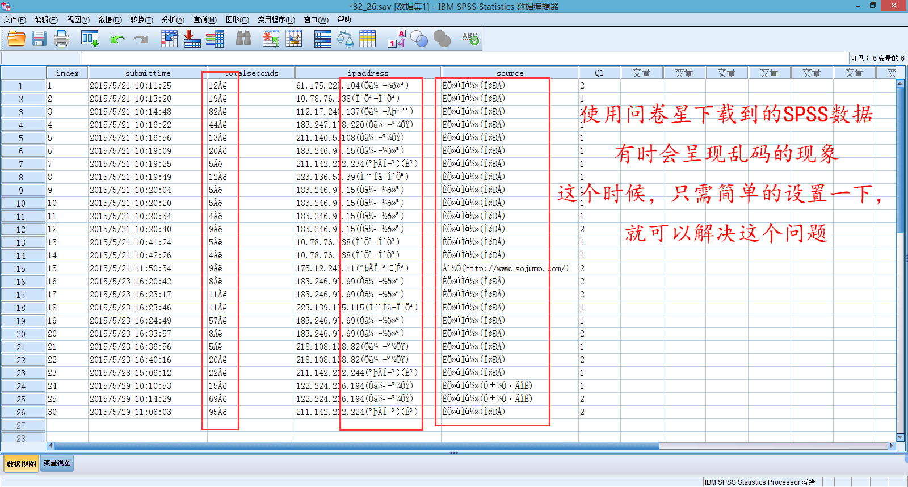Open the 编辑(E) menu
The height and width of the screenshot is (487, 908).
click(x=46, y=20)
